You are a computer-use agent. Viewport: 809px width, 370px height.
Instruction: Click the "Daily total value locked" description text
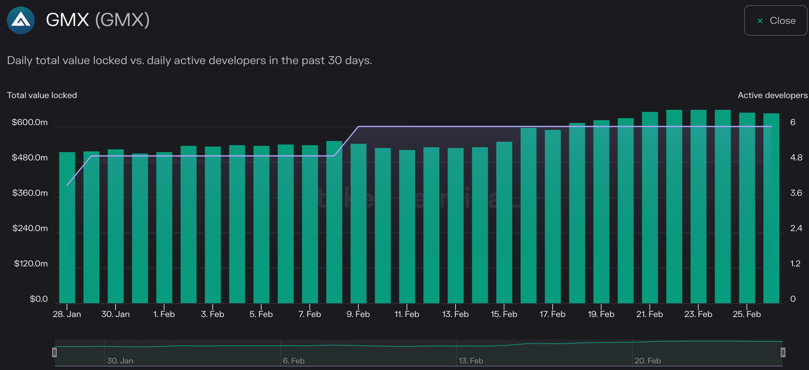[189, 61]
